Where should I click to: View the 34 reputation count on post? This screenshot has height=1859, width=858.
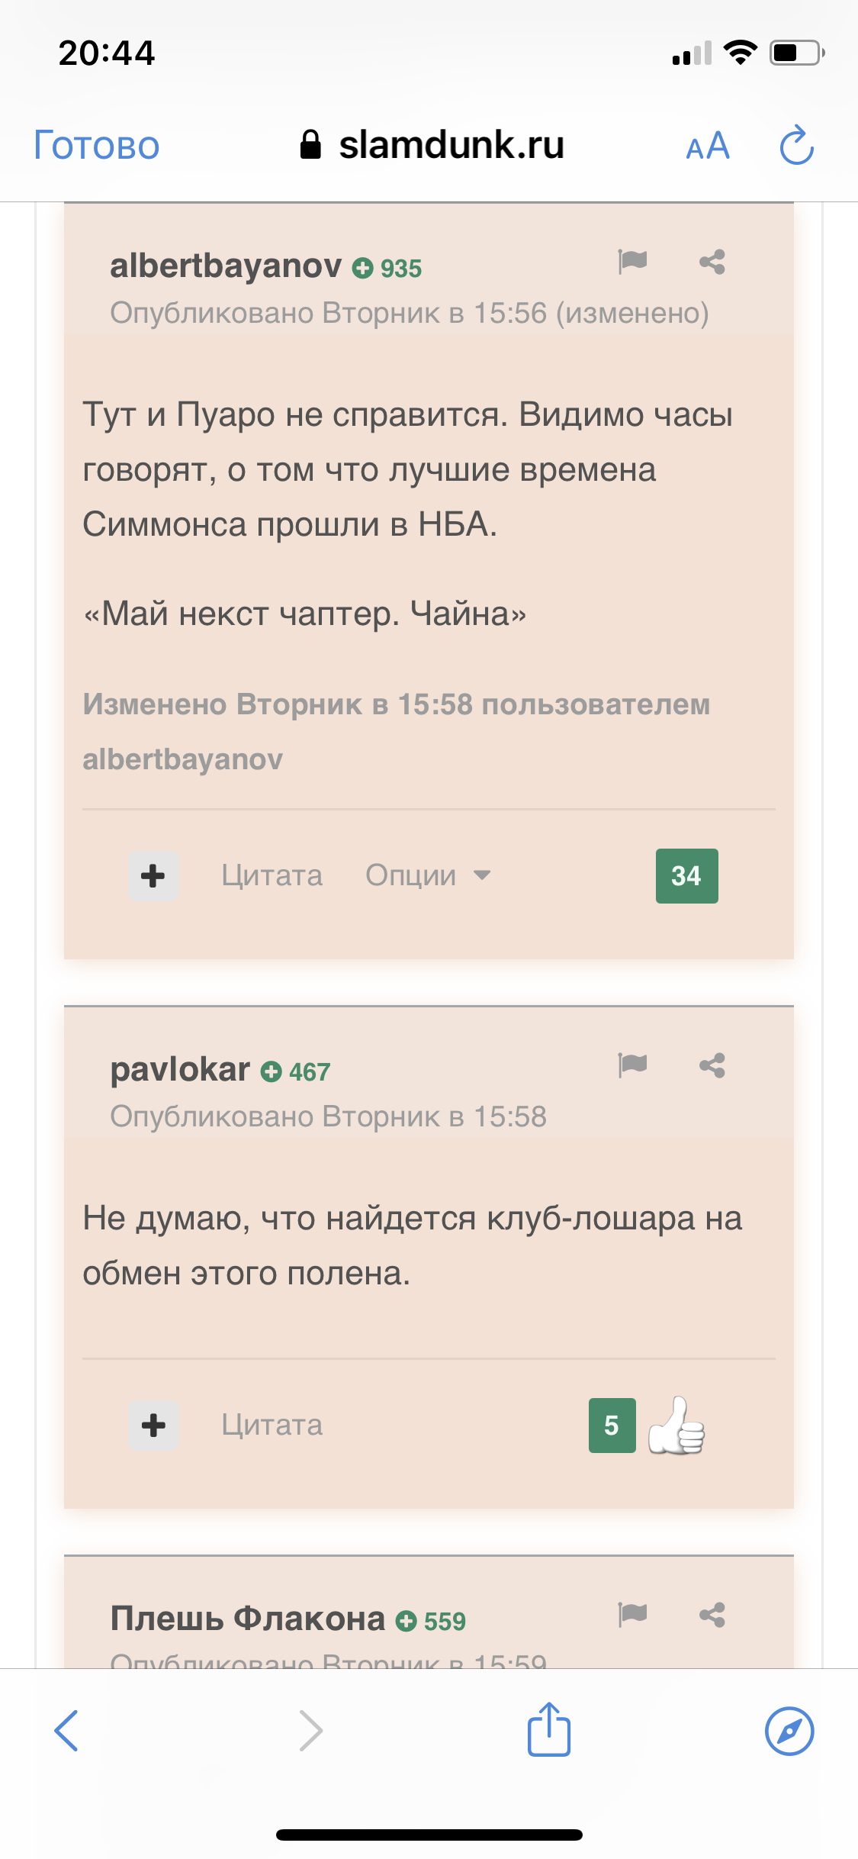coord(686,875)
